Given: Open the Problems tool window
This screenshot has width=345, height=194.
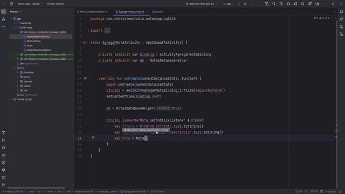Looking at the screenshot, I should pos(4,163).
